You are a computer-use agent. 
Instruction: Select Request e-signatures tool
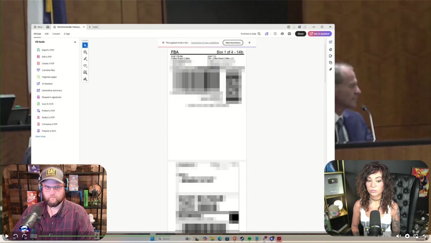tap(49, 97)
